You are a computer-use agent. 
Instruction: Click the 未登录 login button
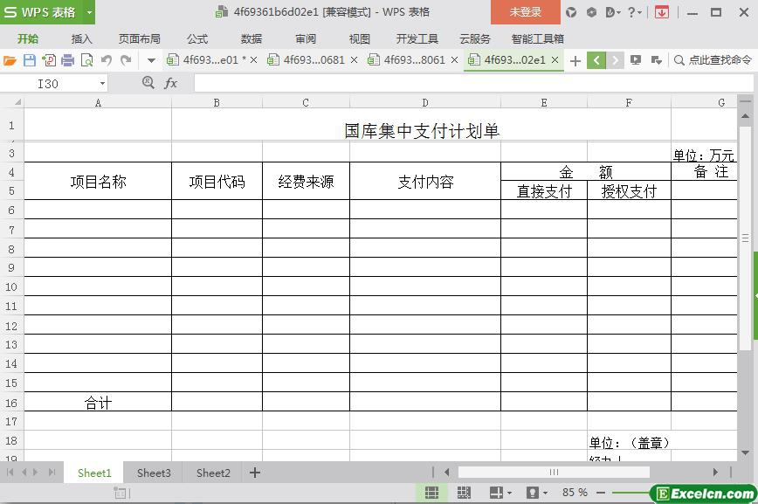[x=525, y=12]
